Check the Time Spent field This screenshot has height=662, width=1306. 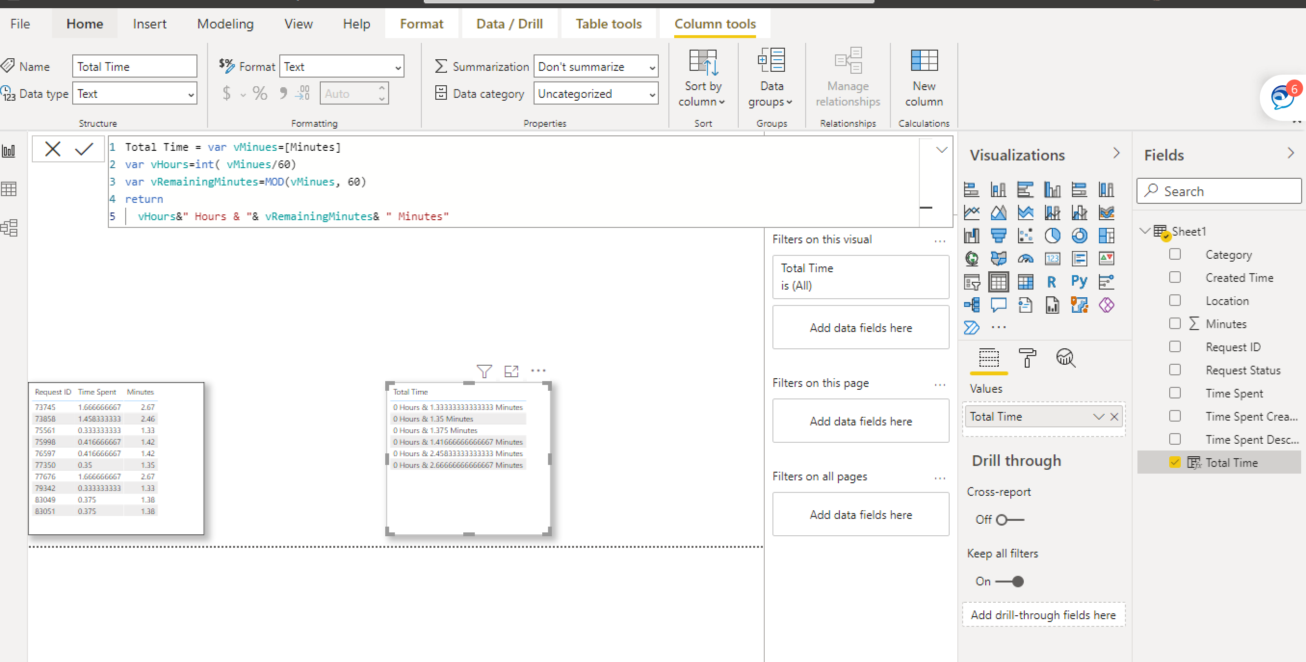(1175, 393)
